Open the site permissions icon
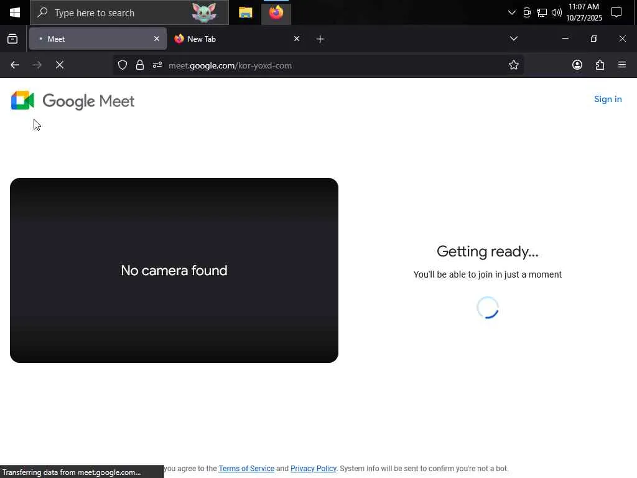The height and width of the screenshot is (478, 637). [157, 65]
